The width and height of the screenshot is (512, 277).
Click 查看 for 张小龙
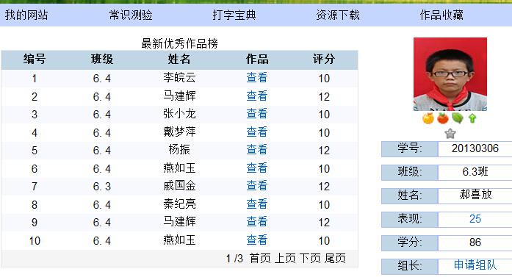tap(257, 114)
